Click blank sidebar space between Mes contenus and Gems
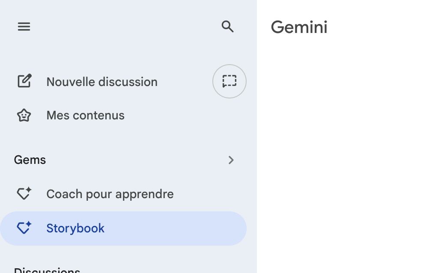 (128, 137)
